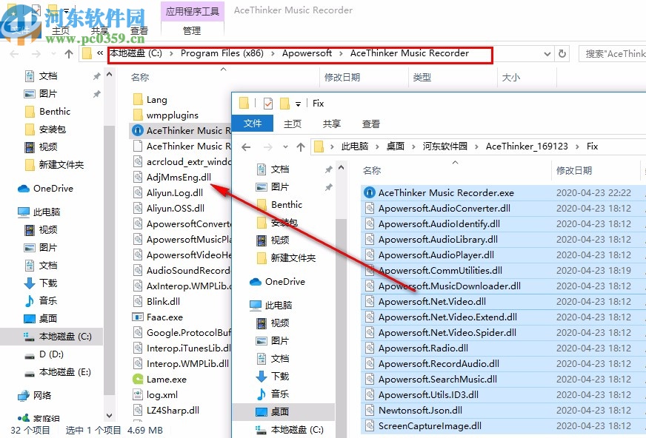Select Apowersoft.RecordAudio.dll file
Screen dimensions: 646x438
(x=439, y=364)
